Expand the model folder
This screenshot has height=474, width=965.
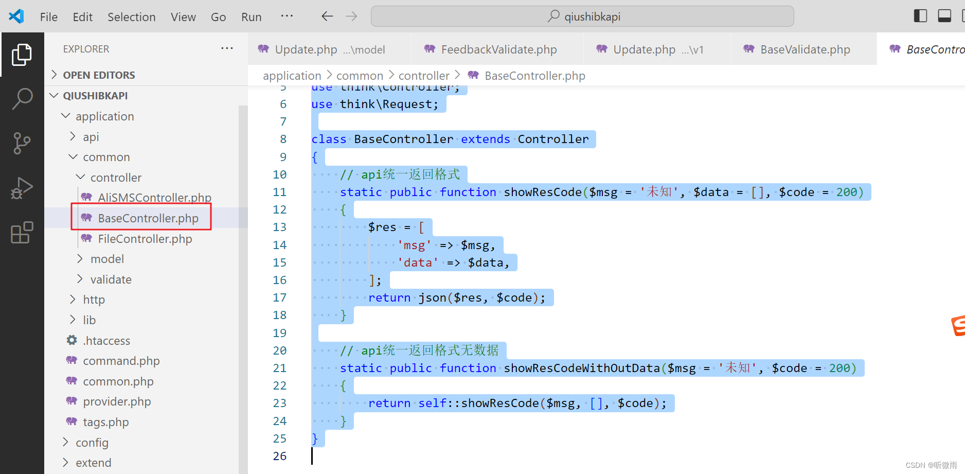coord(141,259)
